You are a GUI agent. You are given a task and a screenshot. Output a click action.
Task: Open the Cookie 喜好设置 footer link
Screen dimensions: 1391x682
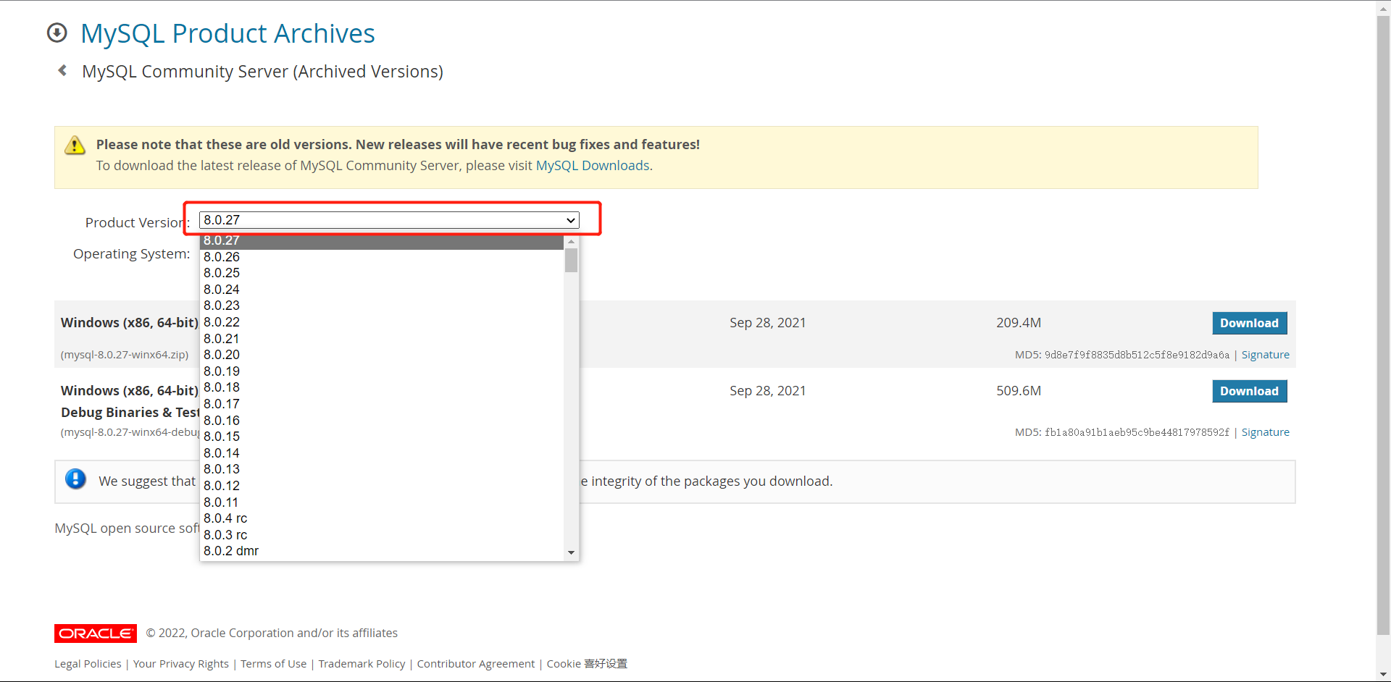pyautogui.click(x=587, y=664)
